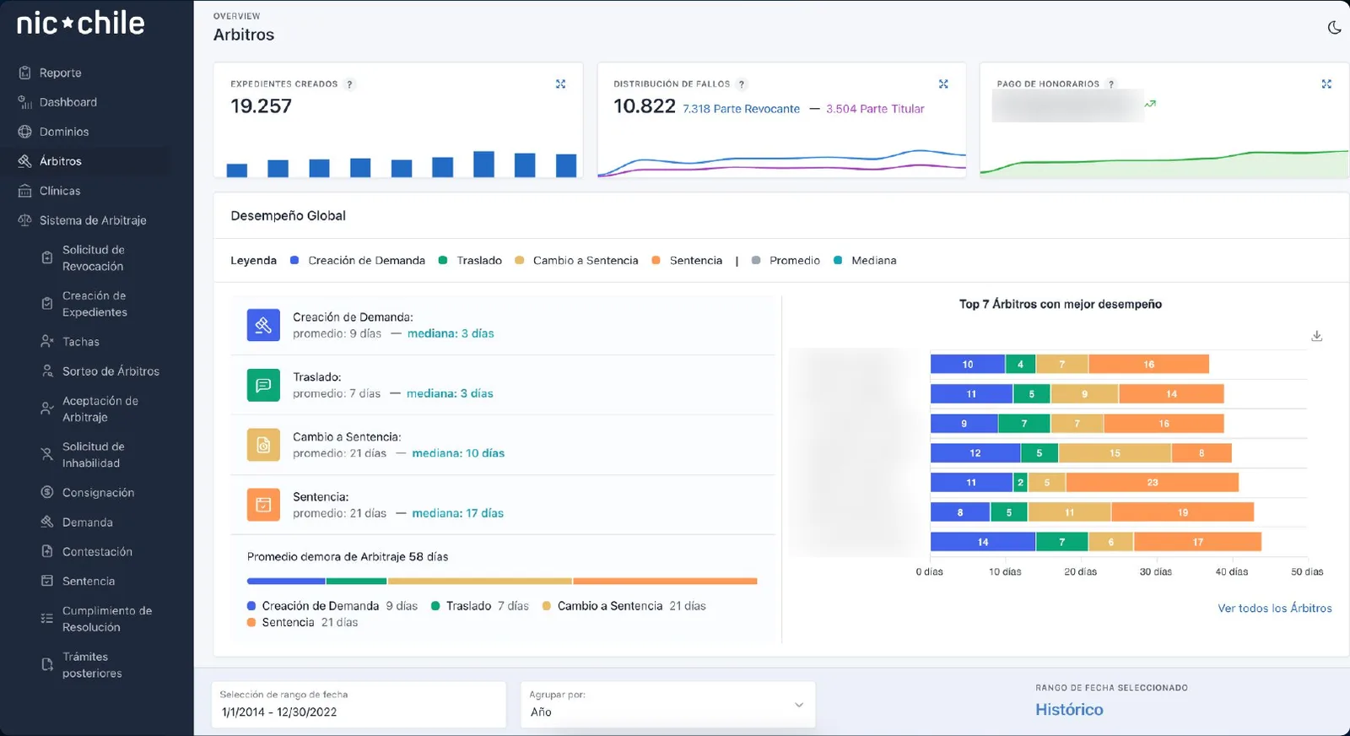
Task: Click the Cambio a Sentencia document icon
Action: pos(263,445)
